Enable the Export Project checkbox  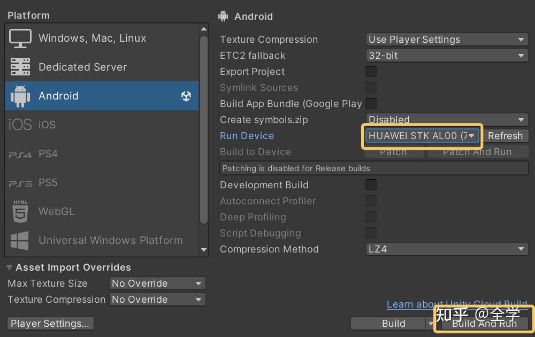click(371, 72)
